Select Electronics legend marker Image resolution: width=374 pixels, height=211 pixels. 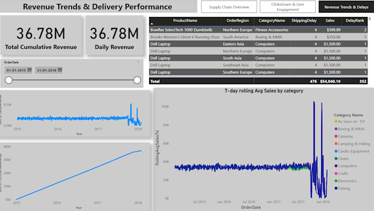pyautogui.click(x=336, y=181)
